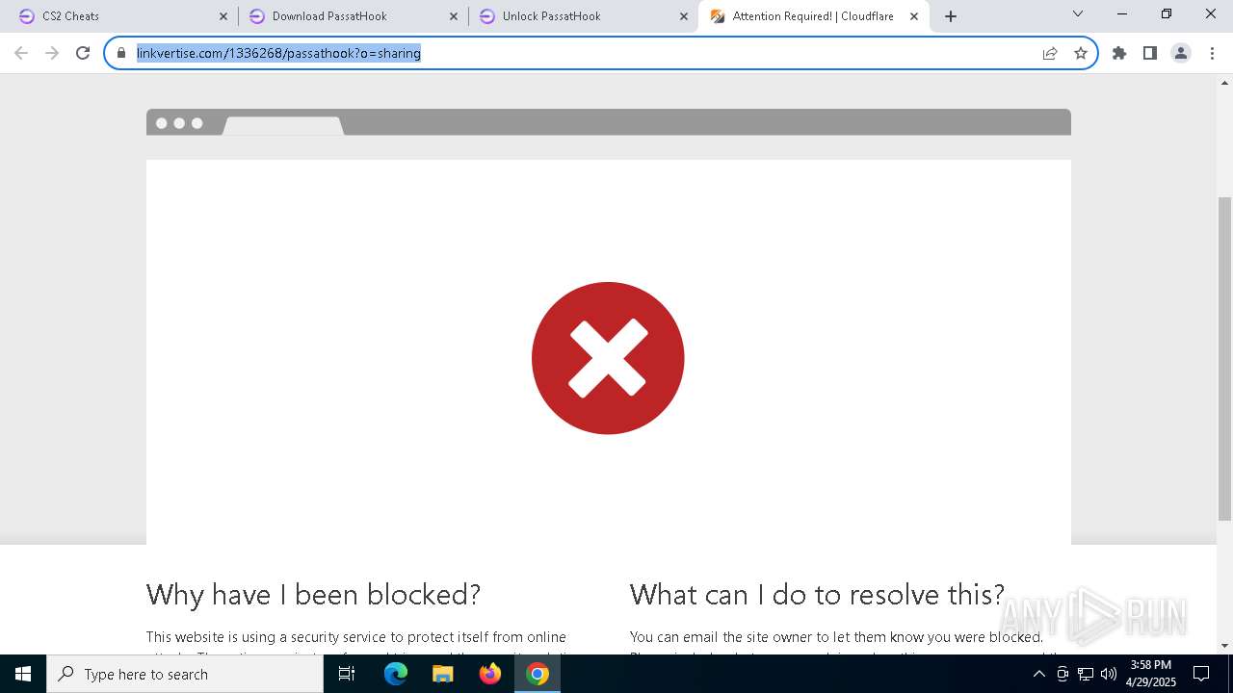Close the Unlock PassatHook tab

pos(684,16)
